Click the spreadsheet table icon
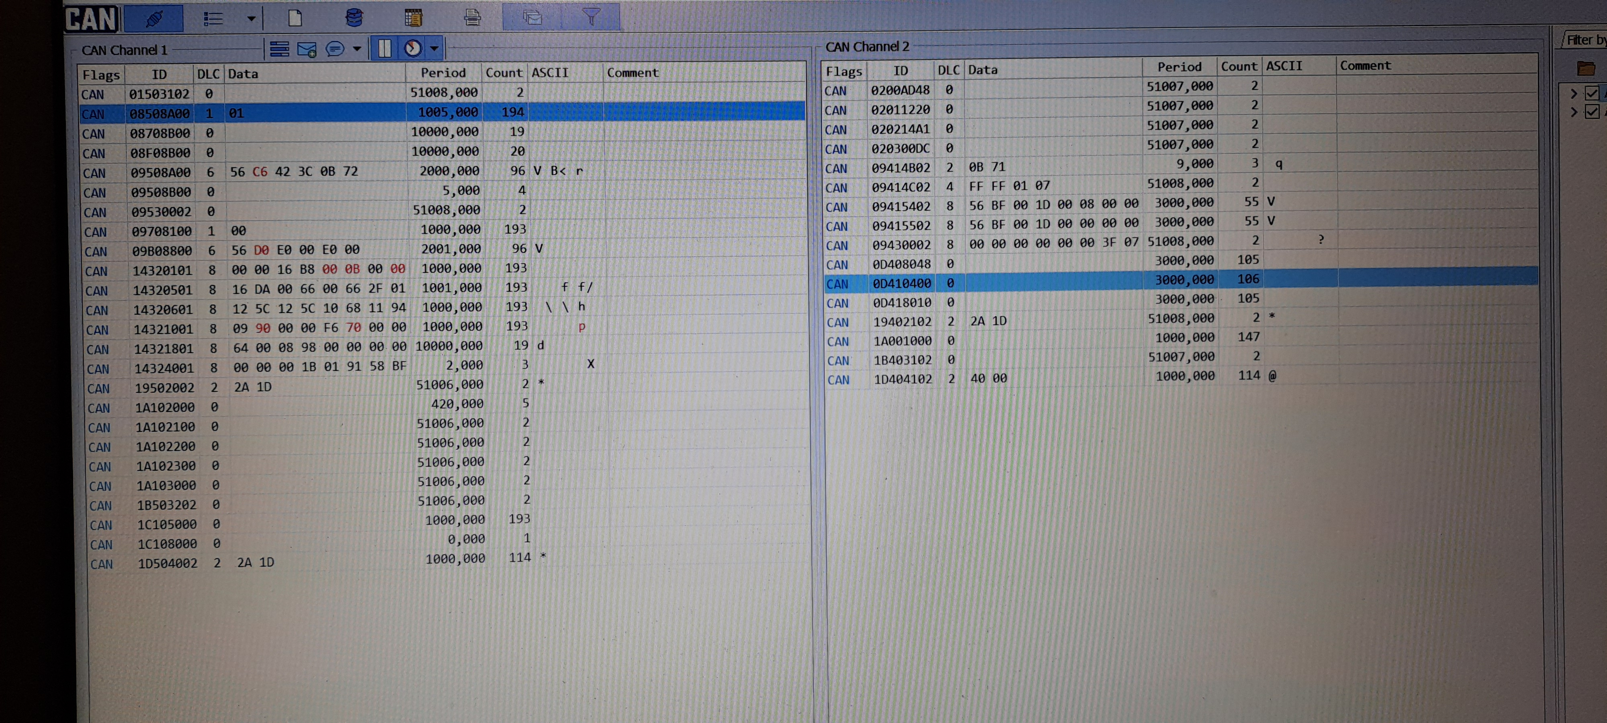 [x=413, y=17]
